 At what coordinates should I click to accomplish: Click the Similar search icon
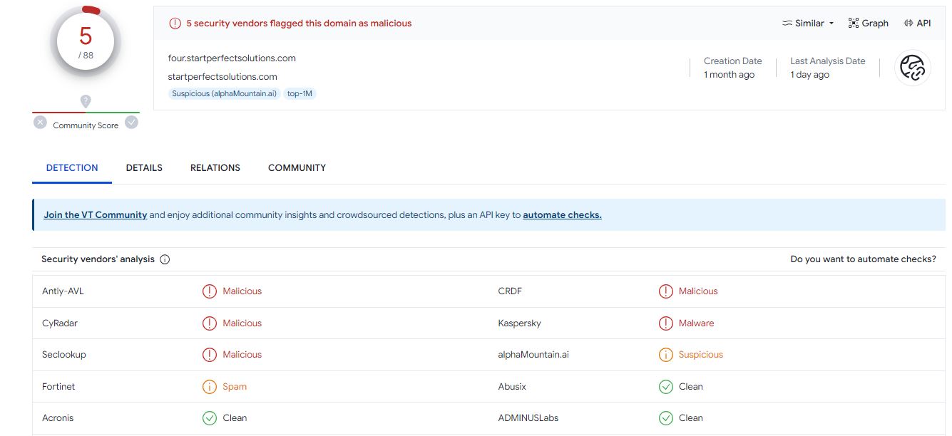click(787, 24)
